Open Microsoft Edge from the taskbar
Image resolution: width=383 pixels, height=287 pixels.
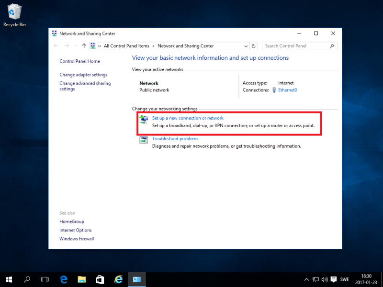(63, 279)
